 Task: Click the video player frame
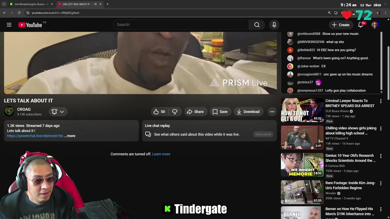click(140, 63)
